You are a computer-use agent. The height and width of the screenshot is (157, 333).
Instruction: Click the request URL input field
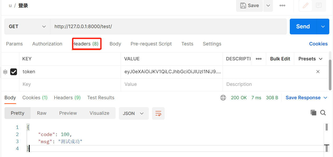click(x=168, y=27)
